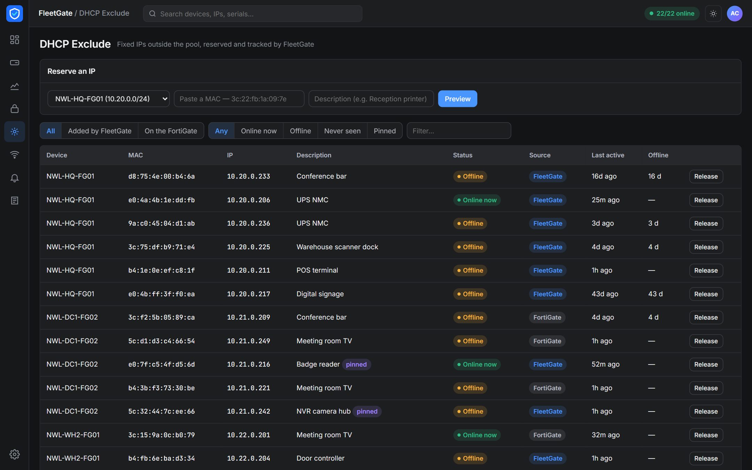The image size is (752, 470).
Task: Click the FleetGate shield logo
Action: coord(15,14)
